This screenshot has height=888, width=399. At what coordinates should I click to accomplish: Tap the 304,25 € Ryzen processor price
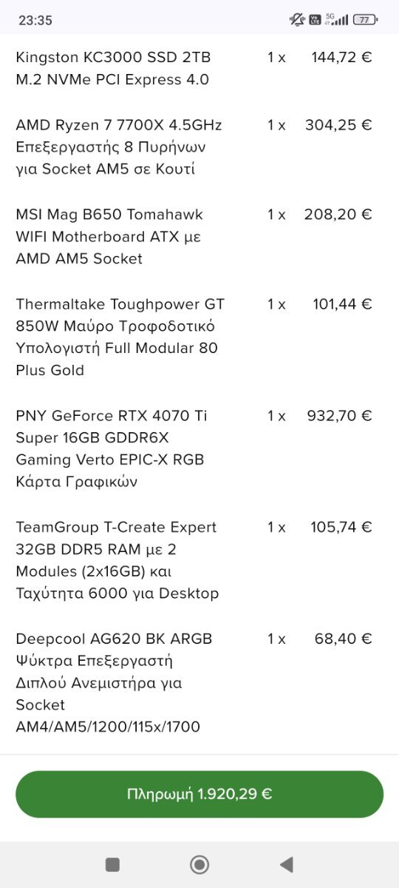[338, 125]
